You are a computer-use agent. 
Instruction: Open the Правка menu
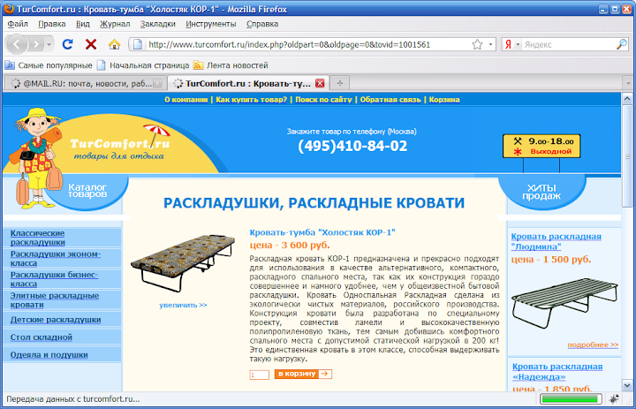point(52,24)
